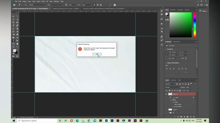Select the Magic Wand tool

[x=17, y=19]
